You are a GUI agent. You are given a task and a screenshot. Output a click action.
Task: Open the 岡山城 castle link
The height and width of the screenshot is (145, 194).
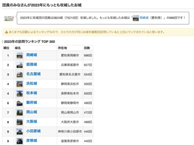tap(31, 112)
